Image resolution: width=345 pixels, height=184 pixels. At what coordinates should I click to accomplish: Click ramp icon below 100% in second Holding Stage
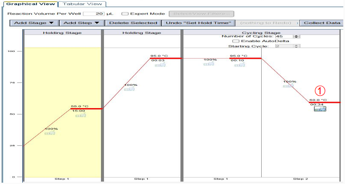point(130,90)
